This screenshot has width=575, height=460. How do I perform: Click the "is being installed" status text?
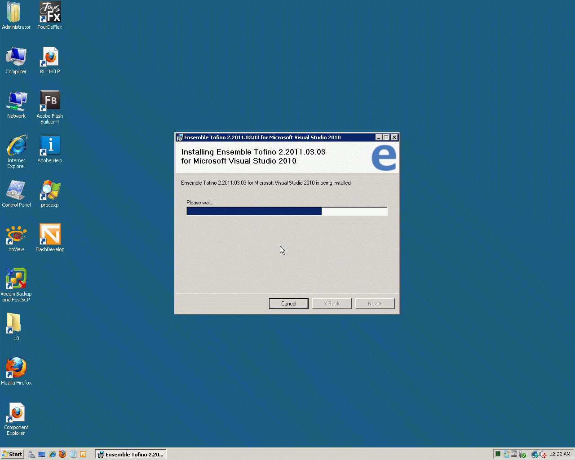266,183
